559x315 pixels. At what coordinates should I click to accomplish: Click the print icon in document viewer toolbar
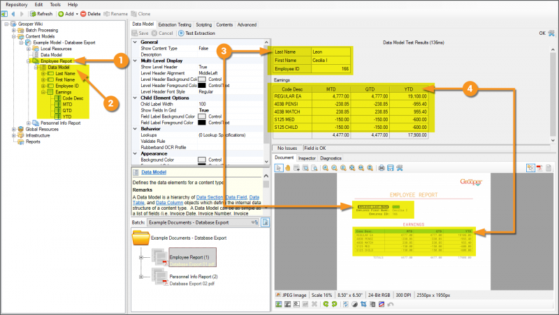[382, 168]
